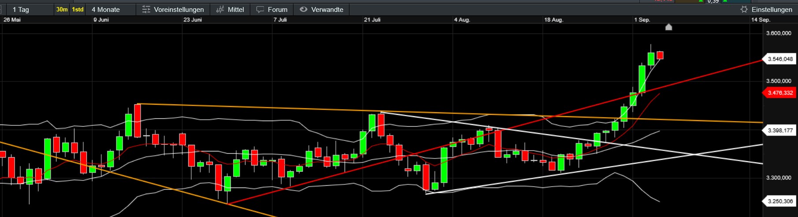Click the chart marker arrow near 1 Sep.

(x=668, y=27)
